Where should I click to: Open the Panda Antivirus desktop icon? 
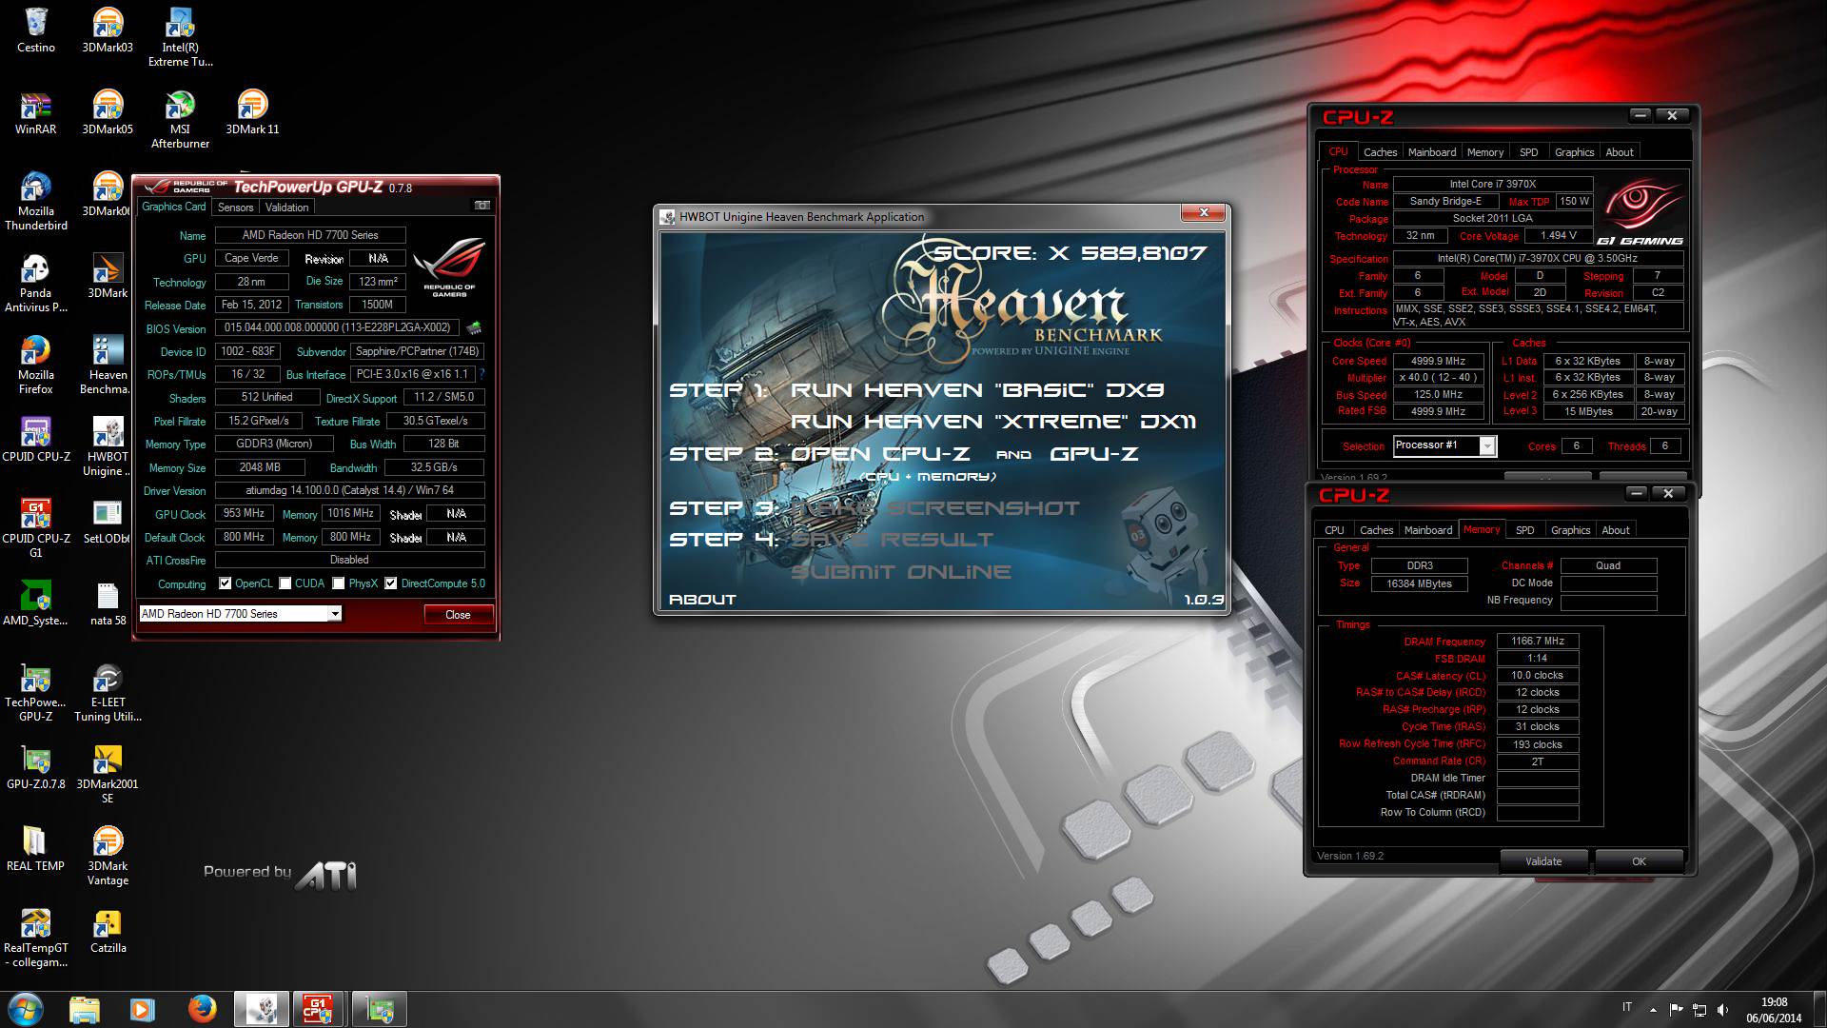pyautogui.click(x=36, y=284)
